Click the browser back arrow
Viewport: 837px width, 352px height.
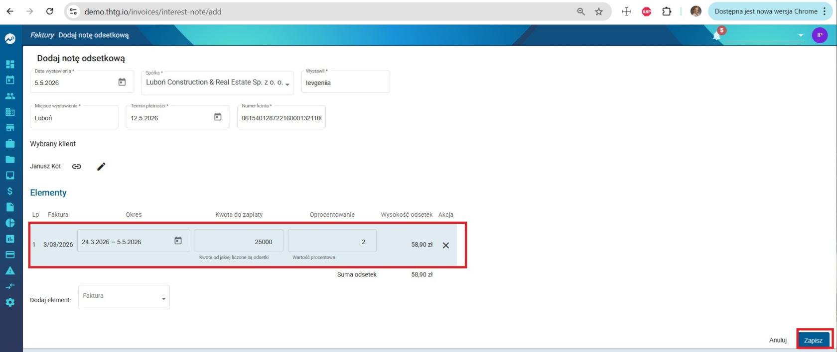10,11
